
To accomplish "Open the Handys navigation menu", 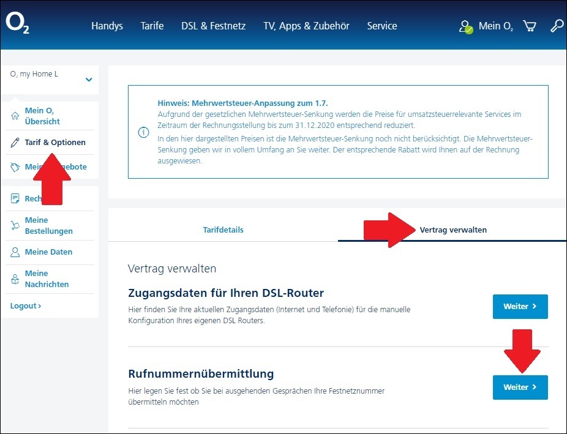I will (x=107, y=26).
